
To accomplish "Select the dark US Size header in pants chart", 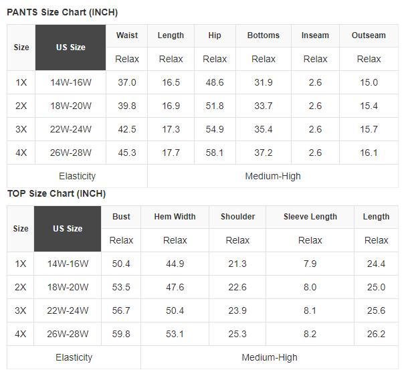I will point(70,48).
